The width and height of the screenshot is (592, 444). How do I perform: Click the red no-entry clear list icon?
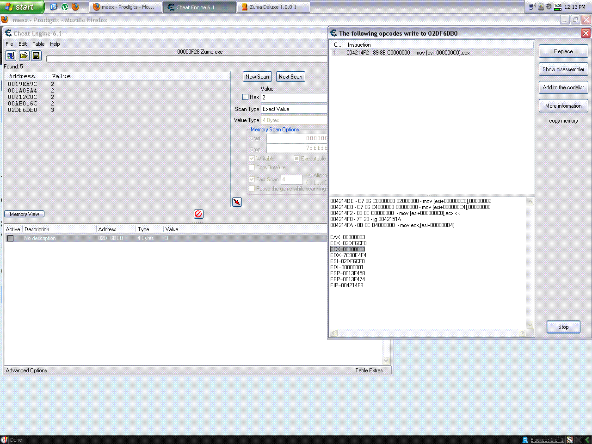[x=198, y=214]
